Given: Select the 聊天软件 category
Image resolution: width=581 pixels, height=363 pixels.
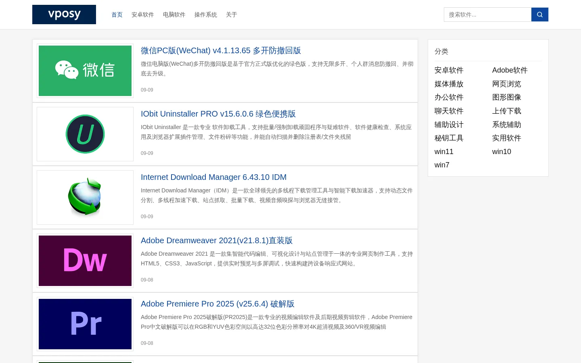Looking at the screenshot, I should click(x=449, y=111).
